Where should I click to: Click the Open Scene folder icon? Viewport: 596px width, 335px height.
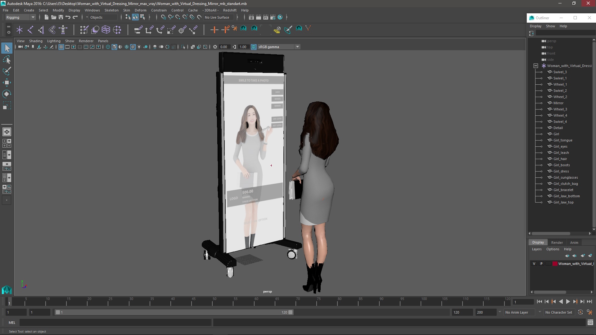[53, 17]
